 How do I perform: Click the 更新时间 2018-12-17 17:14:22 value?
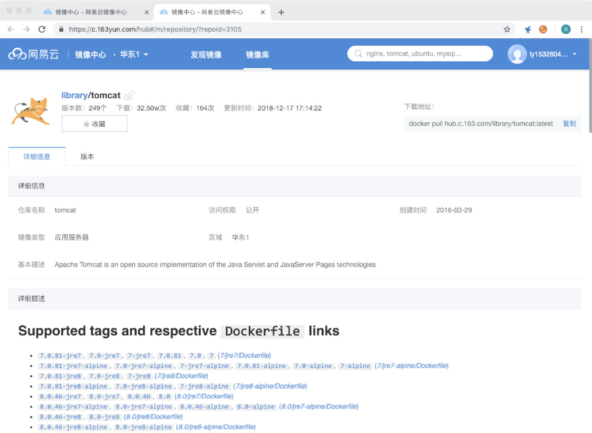click(290, 108)
